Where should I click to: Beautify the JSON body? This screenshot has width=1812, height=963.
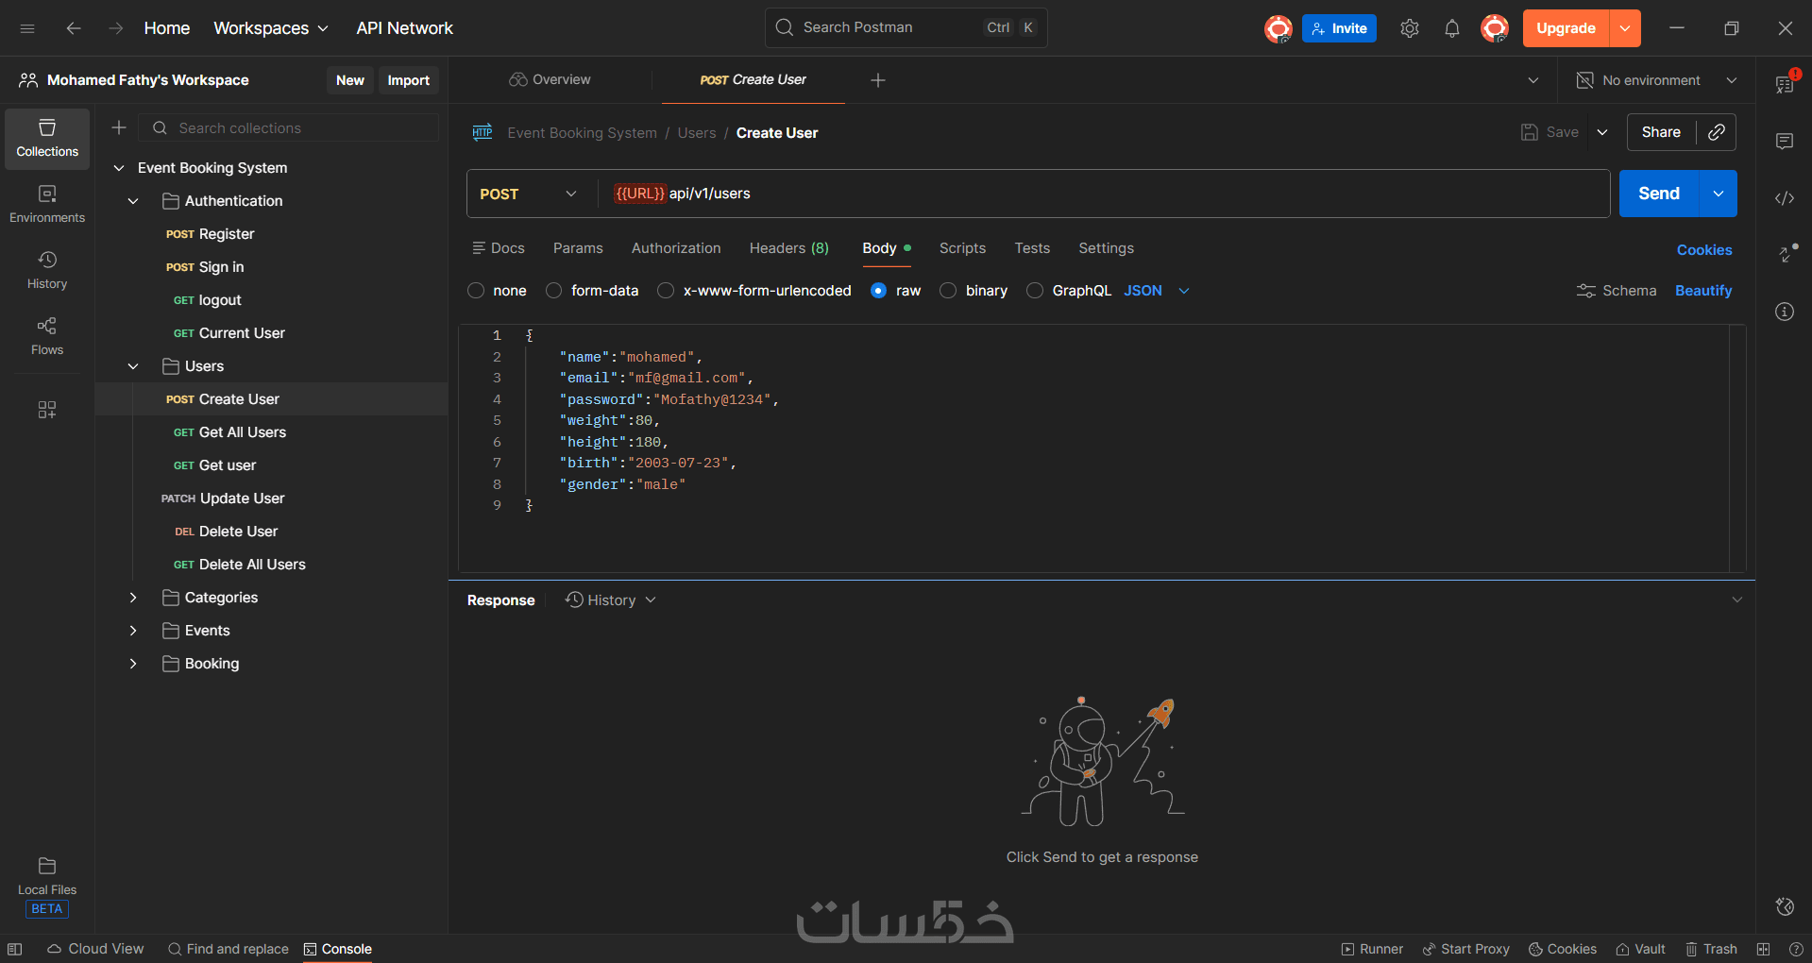click(1703, 291)
